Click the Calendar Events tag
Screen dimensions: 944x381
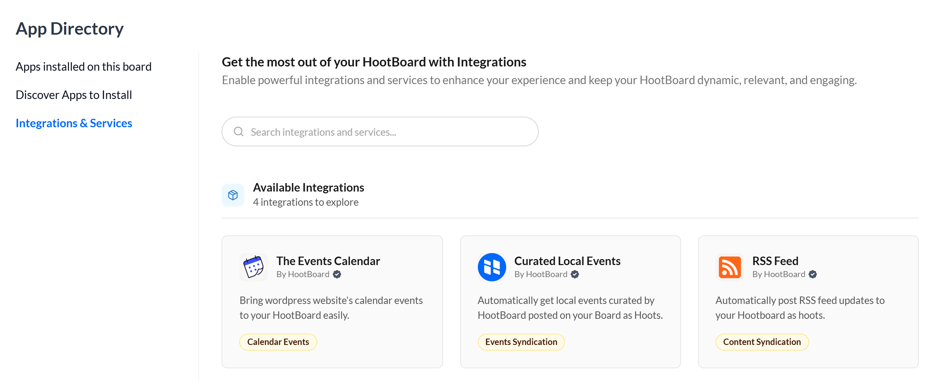pyautogui.click(x=278, y=341)
